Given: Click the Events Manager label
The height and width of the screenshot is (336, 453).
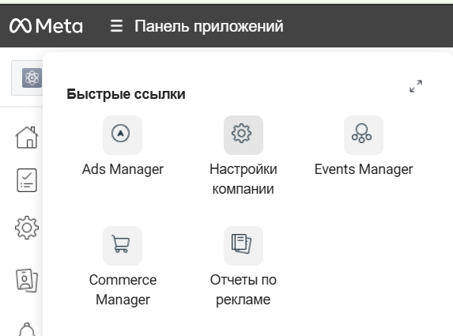Looking at the screenshot, I should click(x=364, y=169).
